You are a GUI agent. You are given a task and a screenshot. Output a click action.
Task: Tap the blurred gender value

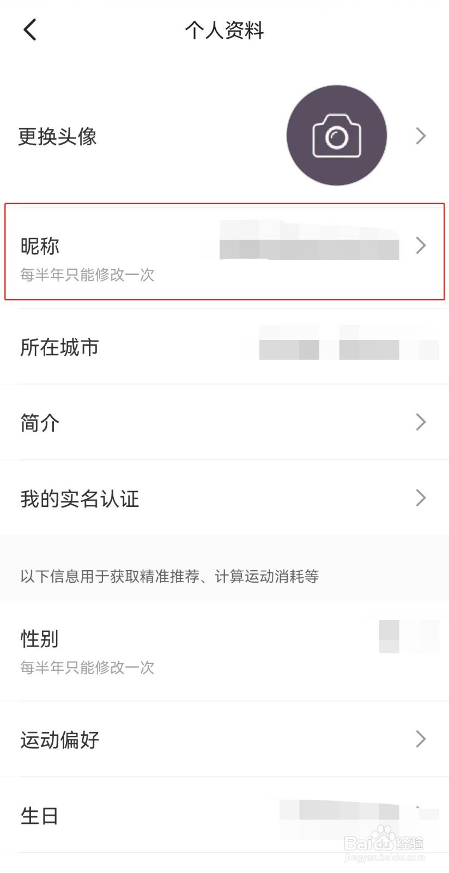(409, 636)
